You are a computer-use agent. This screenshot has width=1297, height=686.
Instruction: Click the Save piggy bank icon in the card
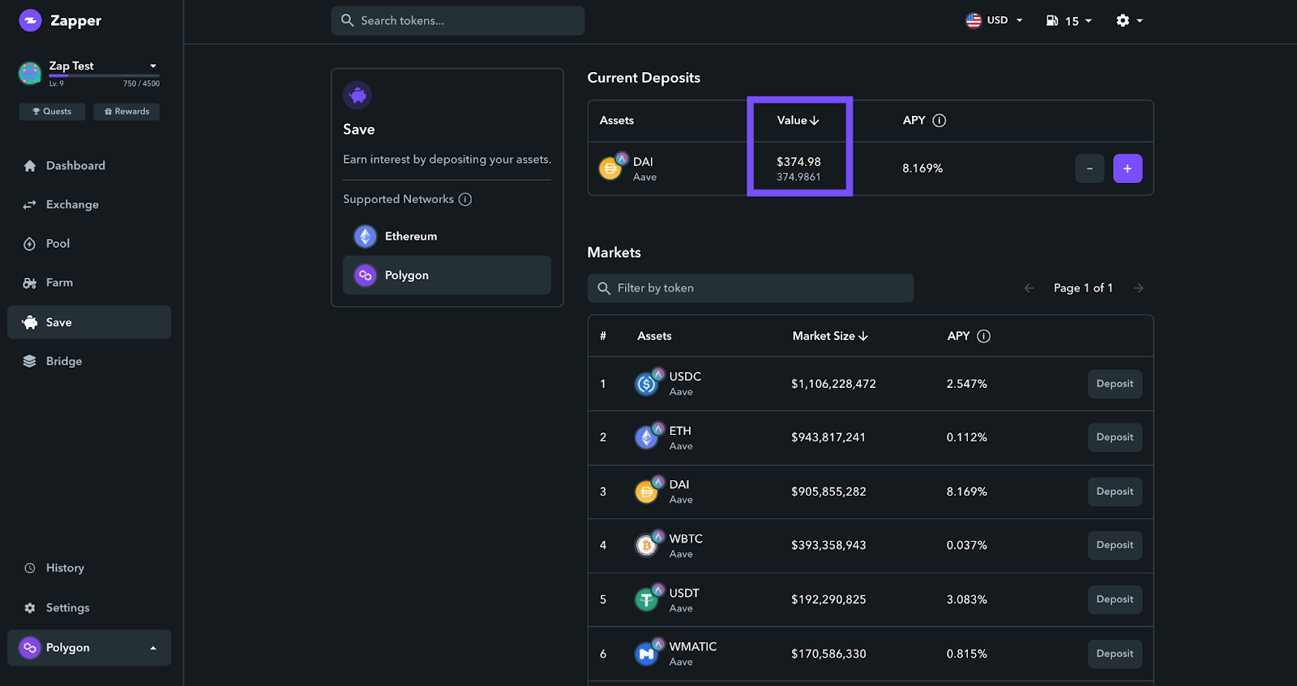pos(357,96)
